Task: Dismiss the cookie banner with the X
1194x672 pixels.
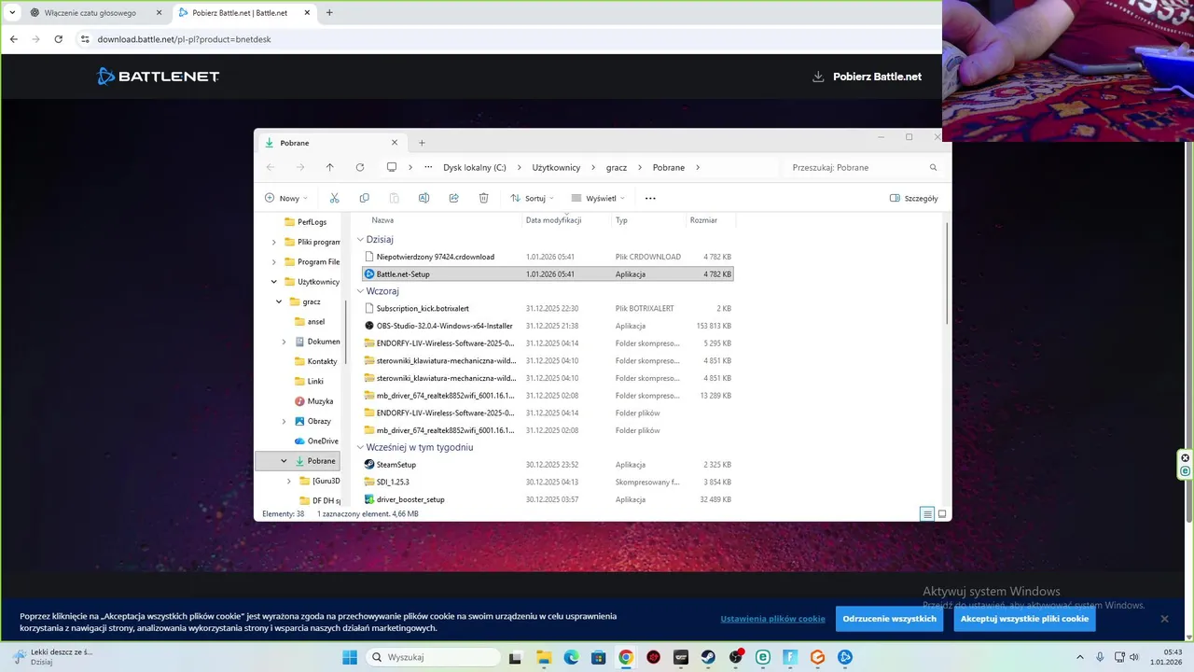Action: (1164, 619)
